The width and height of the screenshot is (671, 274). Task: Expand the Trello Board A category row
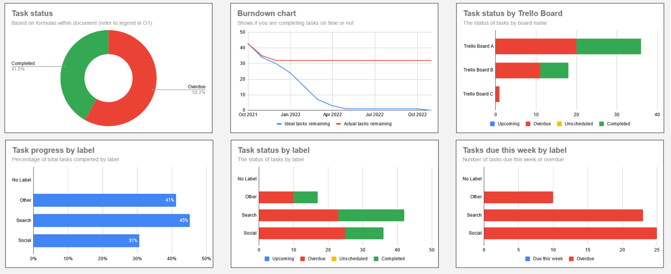[x=478, y=46]
